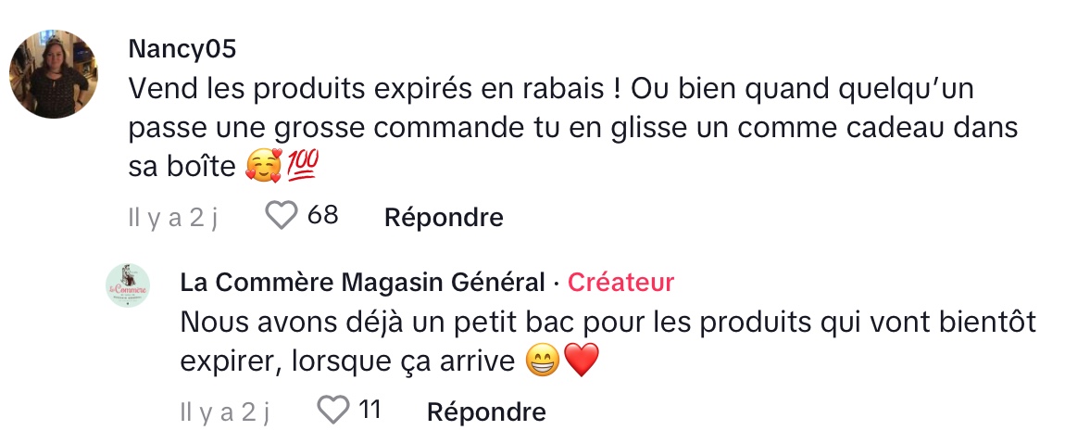Click the red 100 emoji
1065x443 pixels.
click(302, 166)
